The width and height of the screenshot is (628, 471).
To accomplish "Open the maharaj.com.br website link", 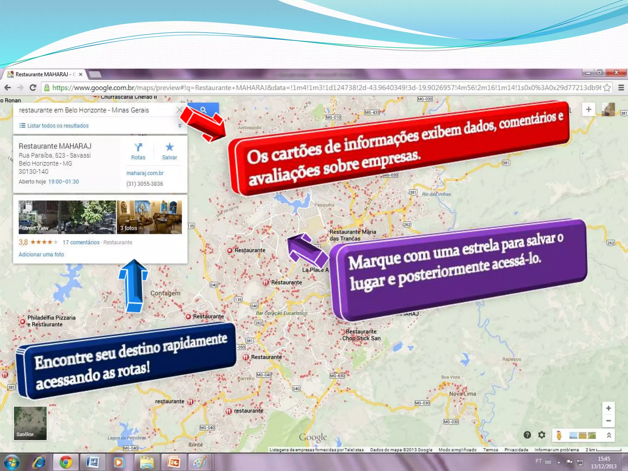I will click(x=145, y=173).
